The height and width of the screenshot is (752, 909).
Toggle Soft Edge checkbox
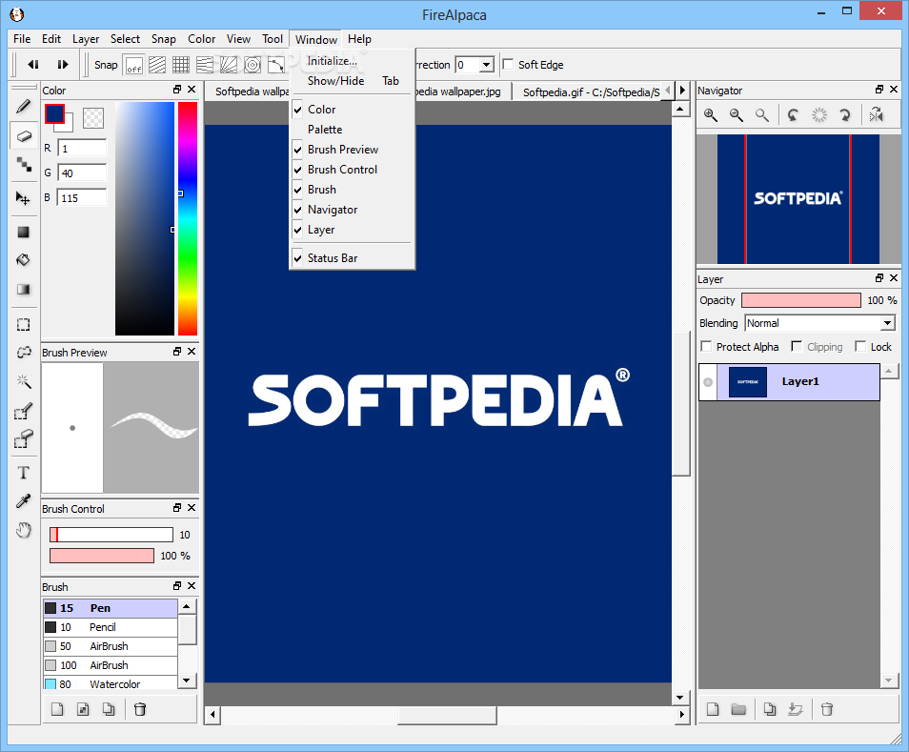click(508, 65)
